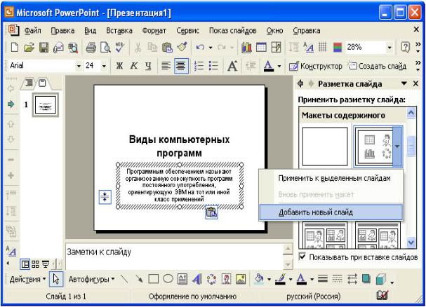The height and width of the screenshot is (307, 426).
Task: Cut the selected text
Action: (x=138, y=48)
